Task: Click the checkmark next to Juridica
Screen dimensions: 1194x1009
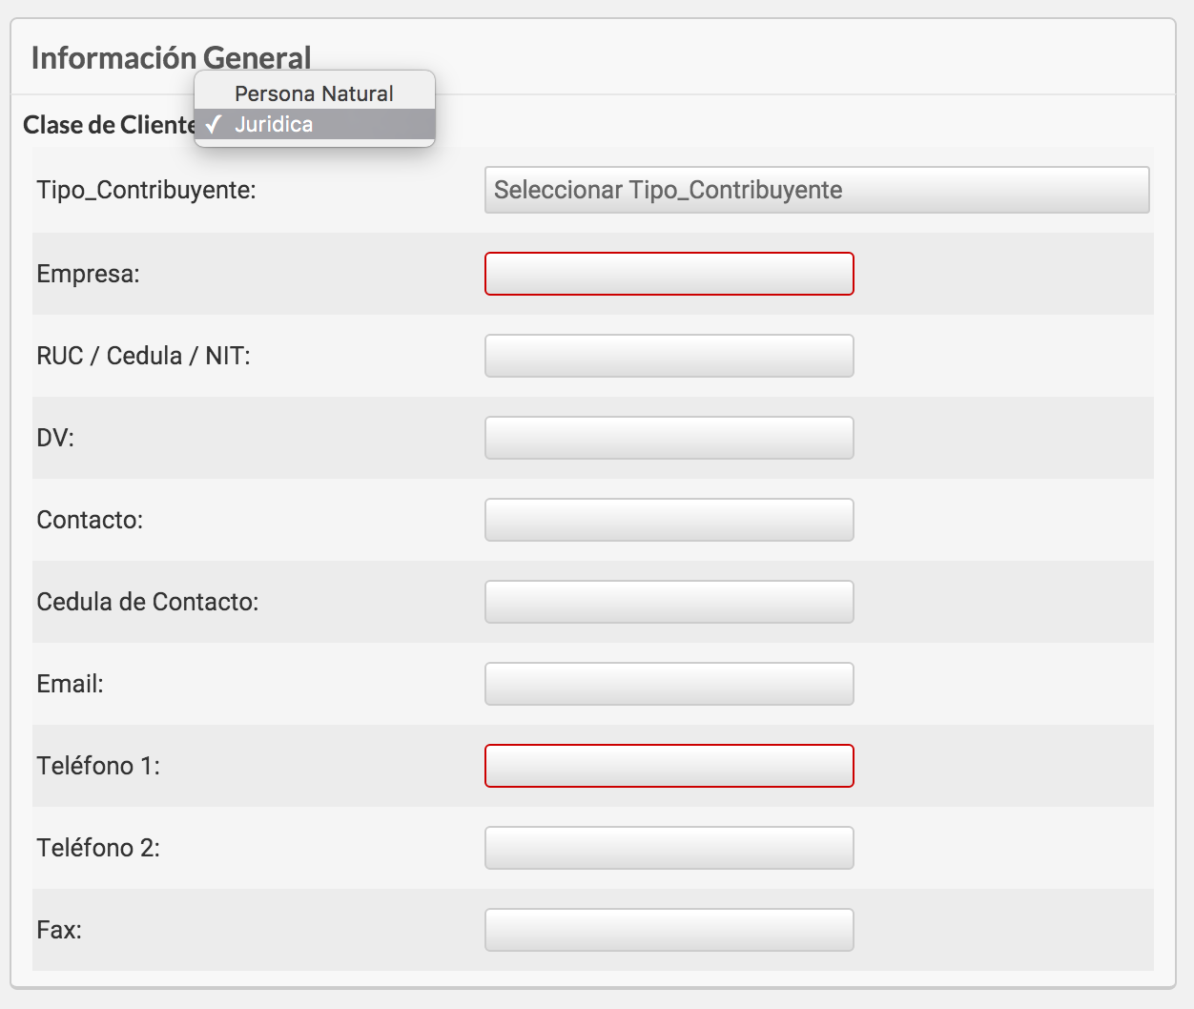Action: coord(214,125)
